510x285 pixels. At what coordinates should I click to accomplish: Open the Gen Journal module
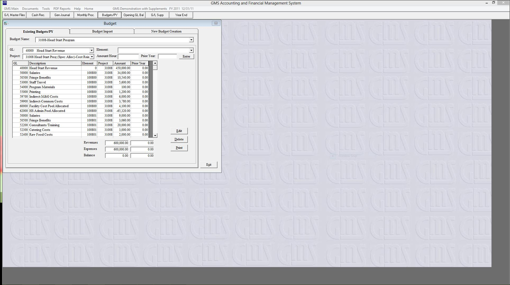(x=61, y=15)
